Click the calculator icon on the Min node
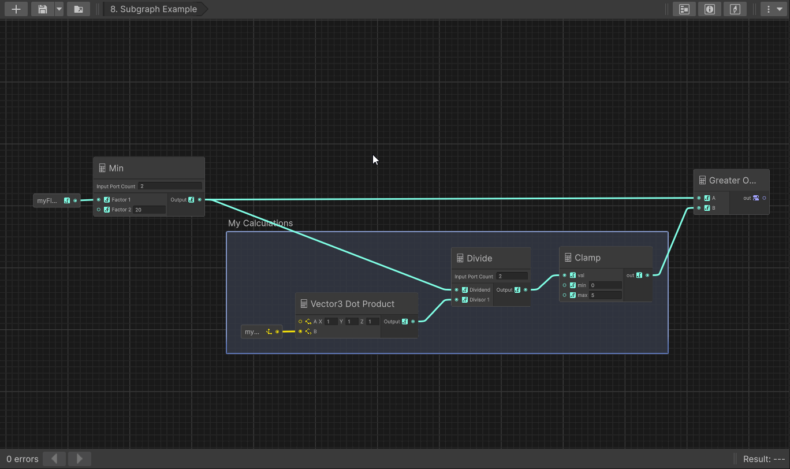The height and width of the screenshot is (469, 790). click(x=102, y=167)
